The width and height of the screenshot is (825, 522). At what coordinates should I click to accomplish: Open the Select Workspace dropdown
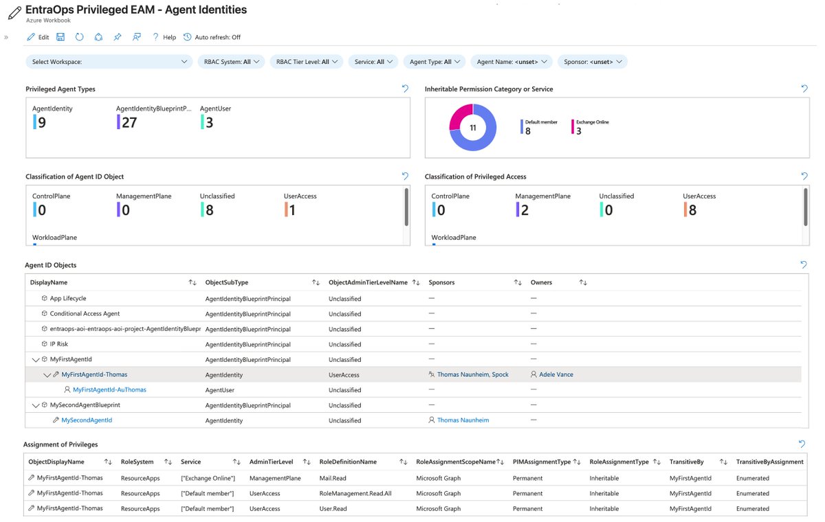click(109, 62)
